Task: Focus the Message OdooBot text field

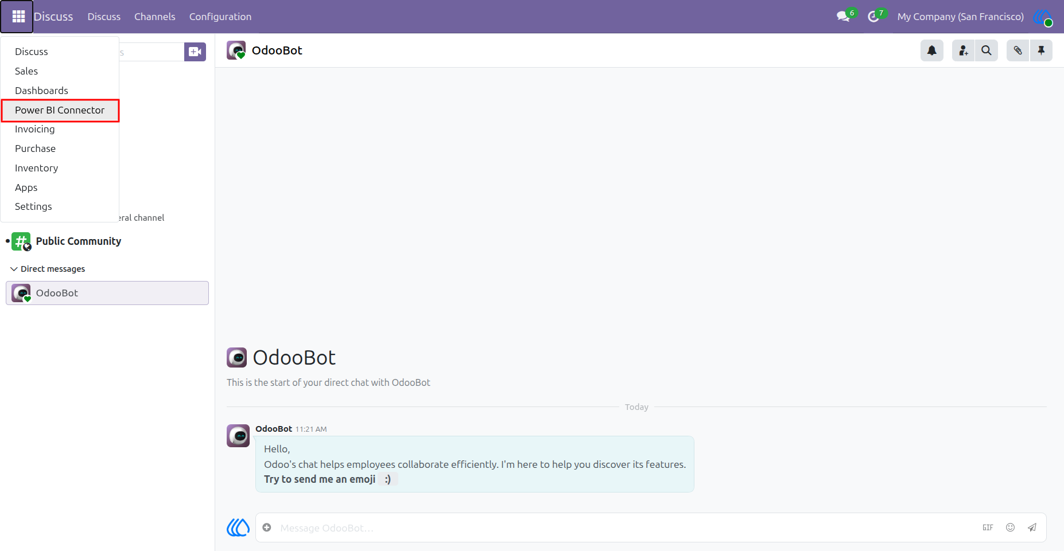Action: coord(626,527)
